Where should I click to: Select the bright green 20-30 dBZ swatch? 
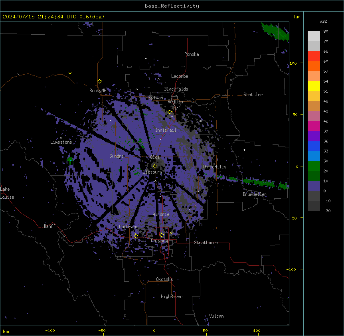coord(314,166)
